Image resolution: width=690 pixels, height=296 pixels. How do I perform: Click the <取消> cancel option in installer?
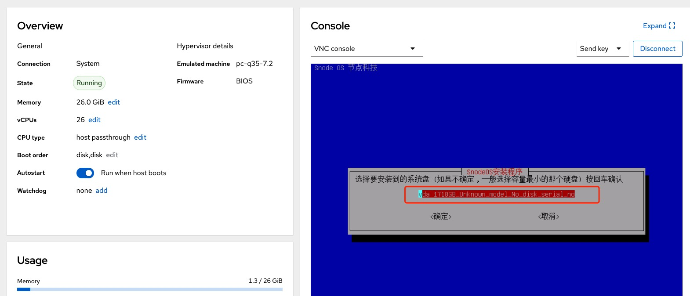[548, 217]
